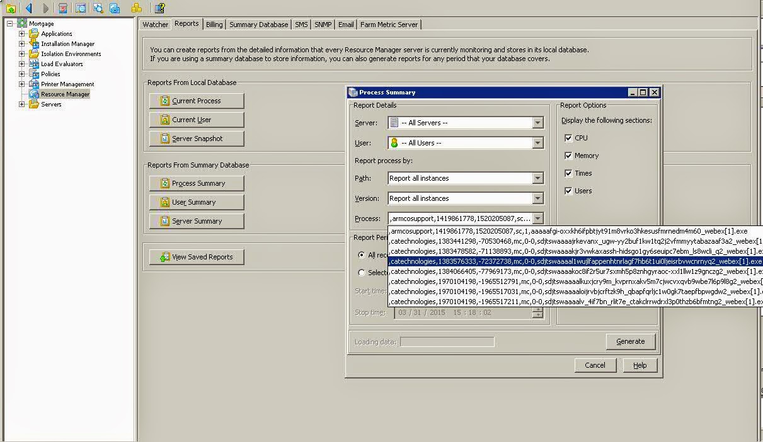
Task: Click the Process Summary dialog title icon
Action: pos(353,93)
